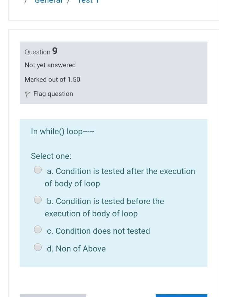The height and width of the screenshot is (297, 225).
Task: Click answer b text execution of body of loop
Action: (91, 214)
